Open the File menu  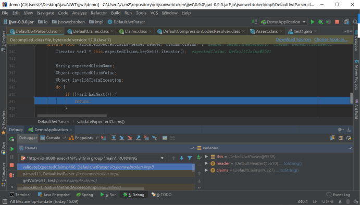coord(5,13)
